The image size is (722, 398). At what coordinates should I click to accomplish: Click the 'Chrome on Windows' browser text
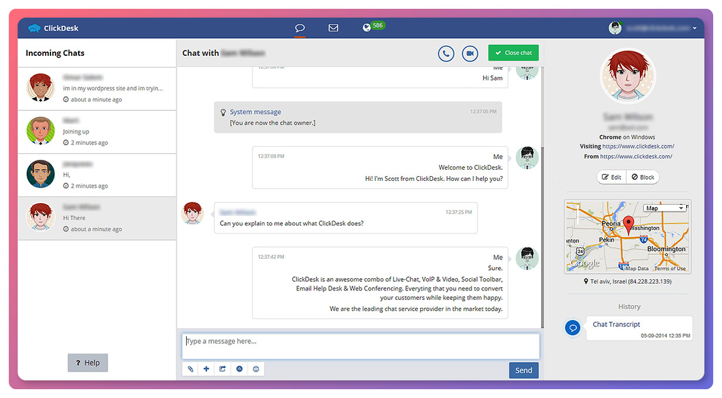(x=627, y=137)
